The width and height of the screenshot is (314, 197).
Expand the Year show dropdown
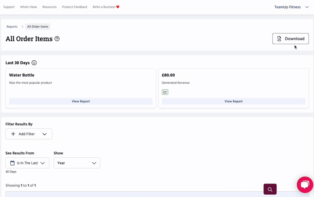(77, 163)
